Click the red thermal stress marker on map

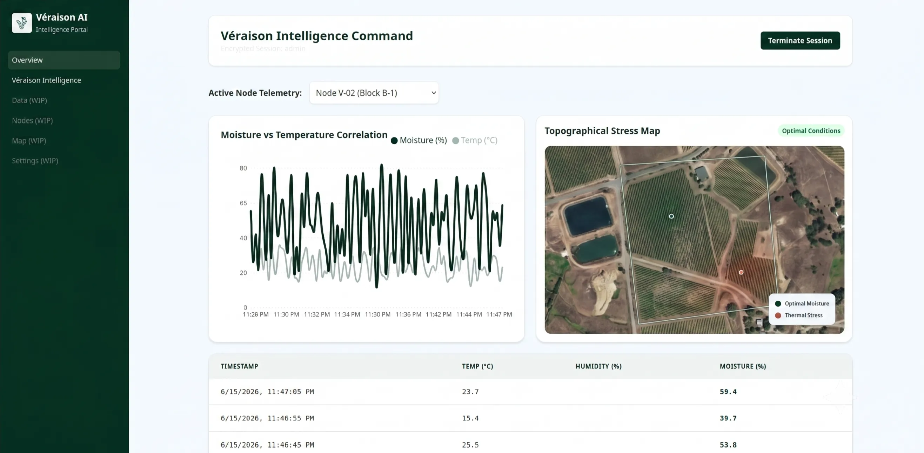[x=741, y=273]
